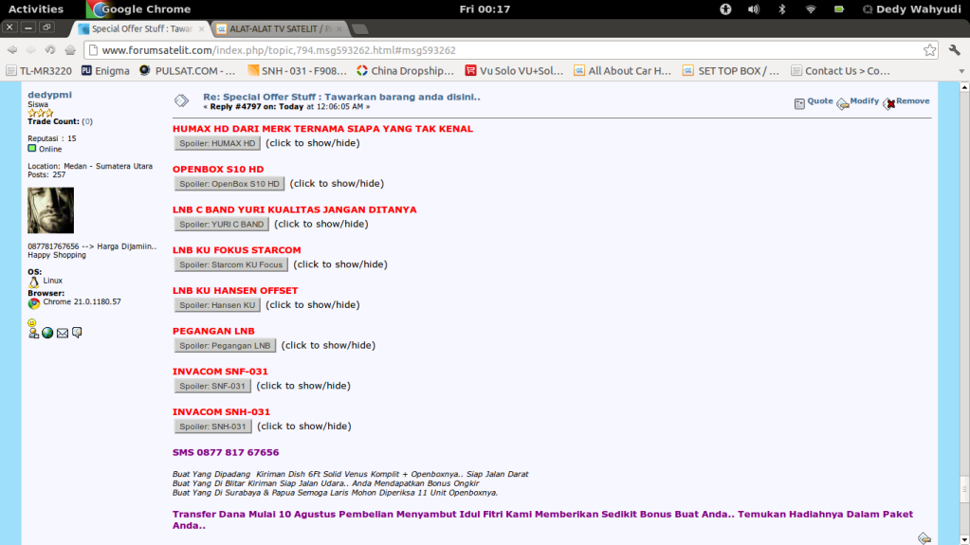Click the forward navigation arrow
Image resolution: width=970 pixels, height=545 pixels.
point(31,50)
